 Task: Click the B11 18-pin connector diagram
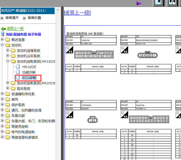coord(94,55)
